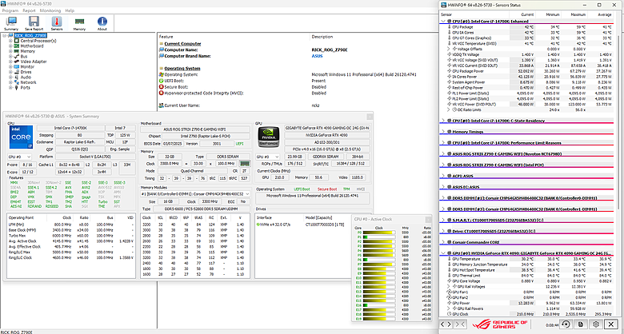Open sensor settings via the gear icon
The height and width of the screenshot is (334, 624).
pyautogui.click(x=596, y=324)
